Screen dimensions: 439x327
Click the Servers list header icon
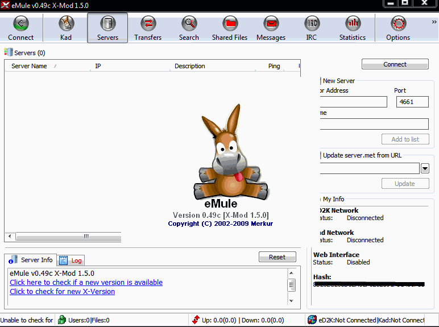pyautogui.click(x=9, y=52)
